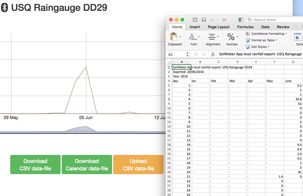
Task: Select the June value 81 cell
Action: [293, 172]
